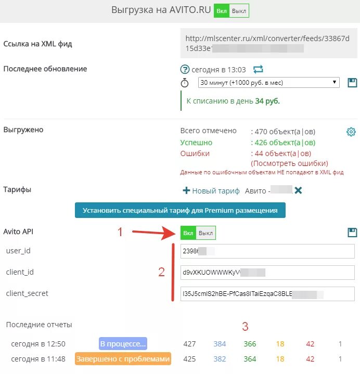The image size is (360, 374).
Task: Click green value 364 in reports
Action: tap(250, 359)
